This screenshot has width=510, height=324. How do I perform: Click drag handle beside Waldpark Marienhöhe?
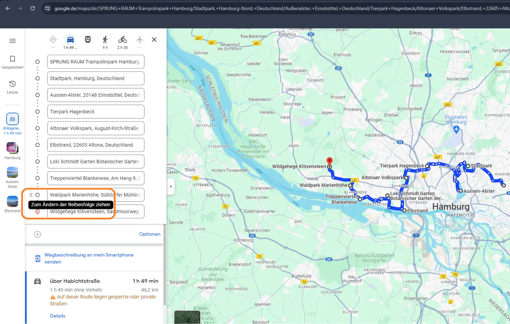[x=31, y=195]
